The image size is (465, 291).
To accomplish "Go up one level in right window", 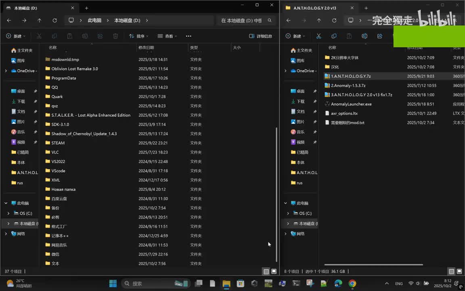I will (x=319, y=20).
